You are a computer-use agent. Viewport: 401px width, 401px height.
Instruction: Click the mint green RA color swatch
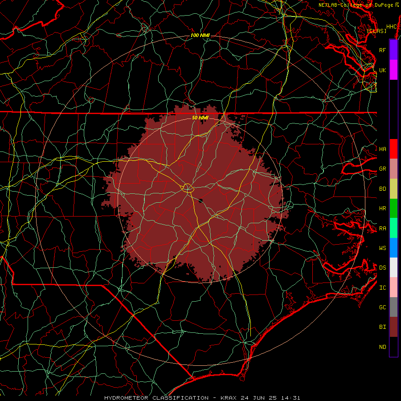tap(393, 228)
